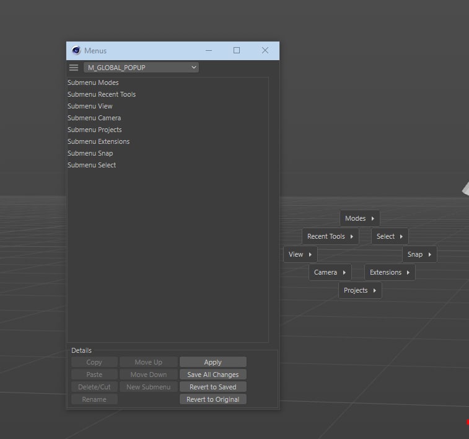469x439 pixels.
Task: Close the Menus window
Action: tap(265, 51)
